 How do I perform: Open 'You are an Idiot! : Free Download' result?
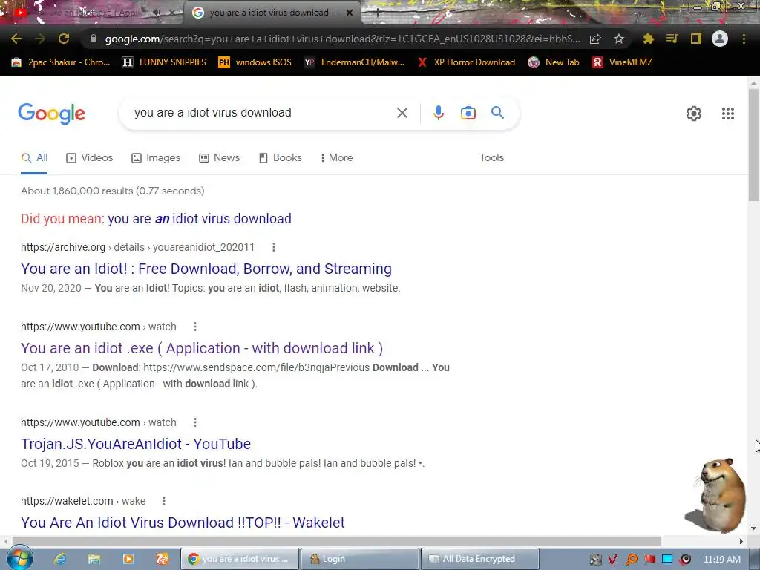tap(206, 269)
